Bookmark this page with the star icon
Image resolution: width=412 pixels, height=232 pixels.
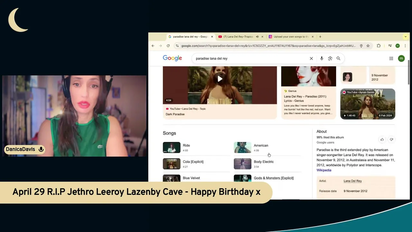pos(368,46)
